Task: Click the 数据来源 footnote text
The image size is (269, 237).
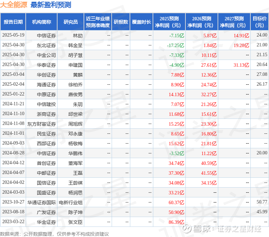Action: click(54, 234)
